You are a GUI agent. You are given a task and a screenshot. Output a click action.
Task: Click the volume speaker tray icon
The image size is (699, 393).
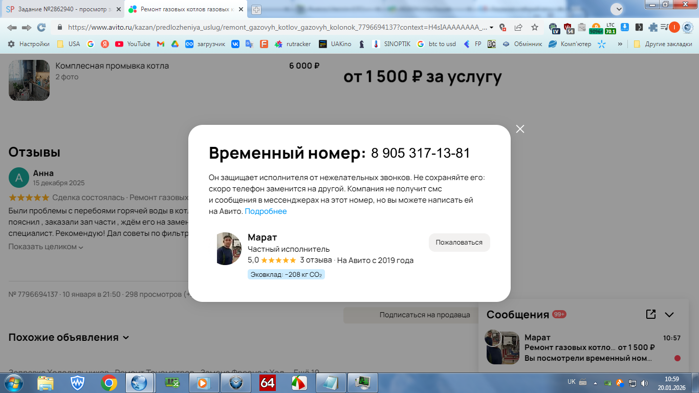(x=644, y=382)
